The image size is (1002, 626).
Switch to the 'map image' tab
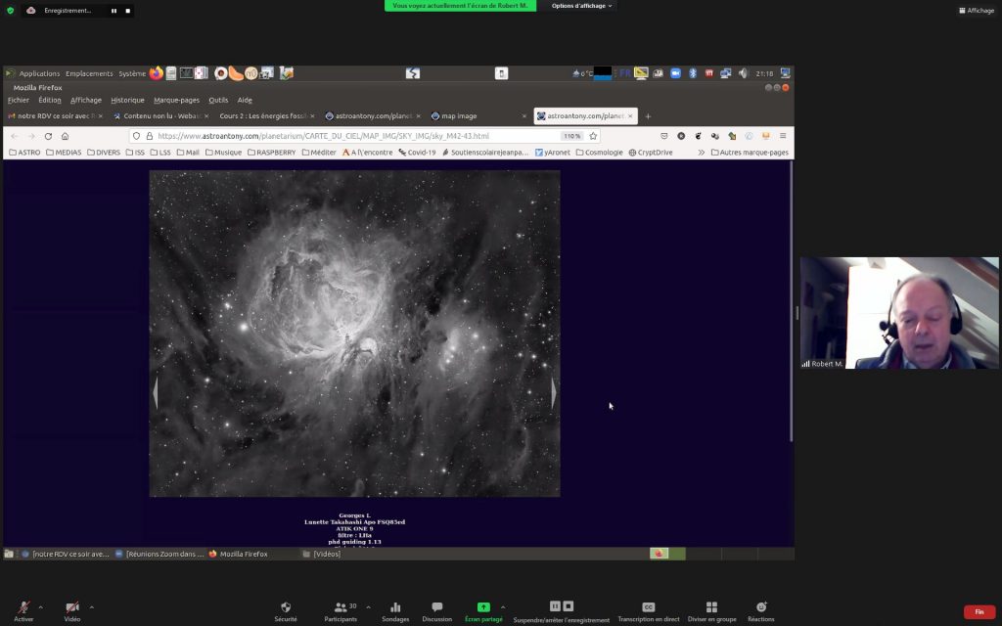pos(478,116)
